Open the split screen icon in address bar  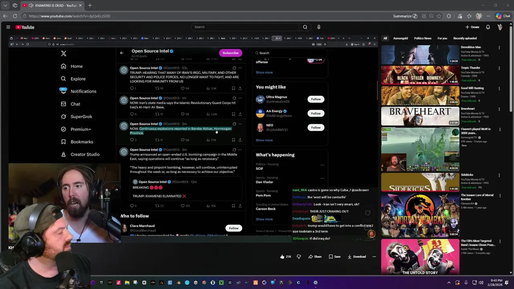click(424, 16)
